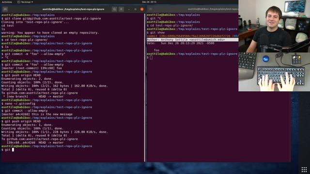Click 'Counting objects: 100% (2/2)' line
The width and height of the screenshot is (310, 174).
pos(32,83)
